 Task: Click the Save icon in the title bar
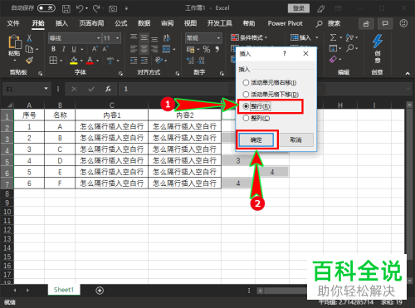pyautogui.click(x=66, y=9)
